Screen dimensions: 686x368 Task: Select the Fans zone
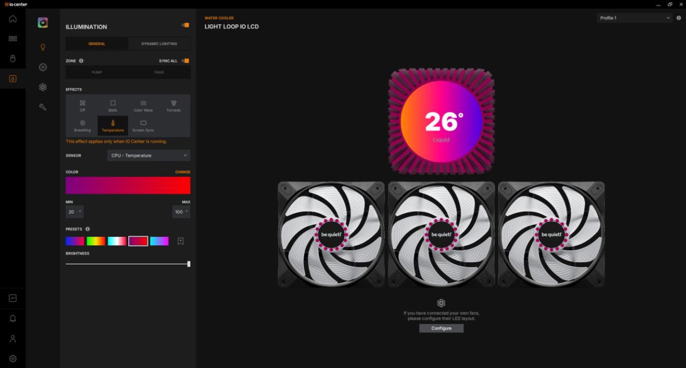159,72
